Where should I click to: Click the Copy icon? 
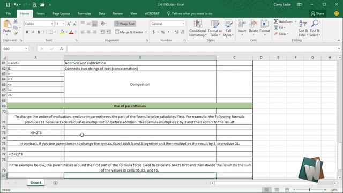[16, 27]
